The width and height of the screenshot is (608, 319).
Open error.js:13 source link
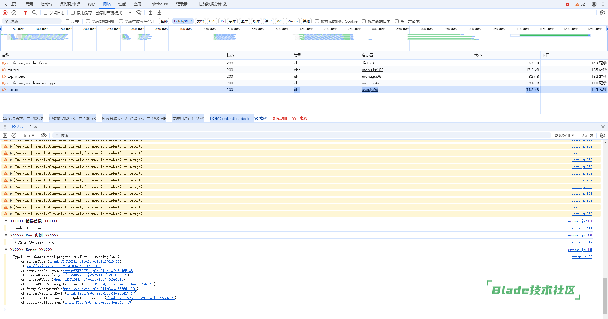(580, 221)
